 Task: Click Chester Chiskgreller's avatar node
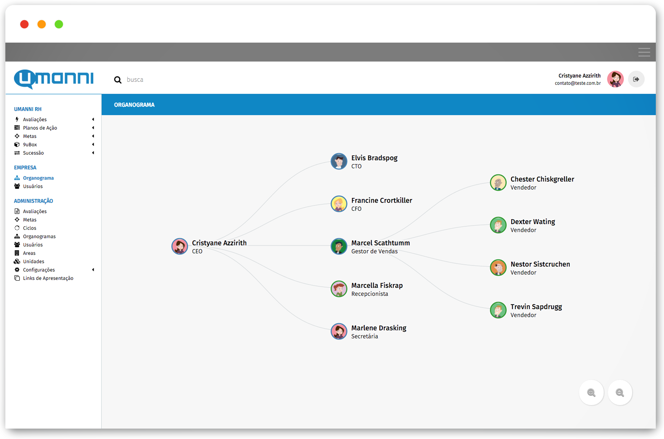point(498,183)
